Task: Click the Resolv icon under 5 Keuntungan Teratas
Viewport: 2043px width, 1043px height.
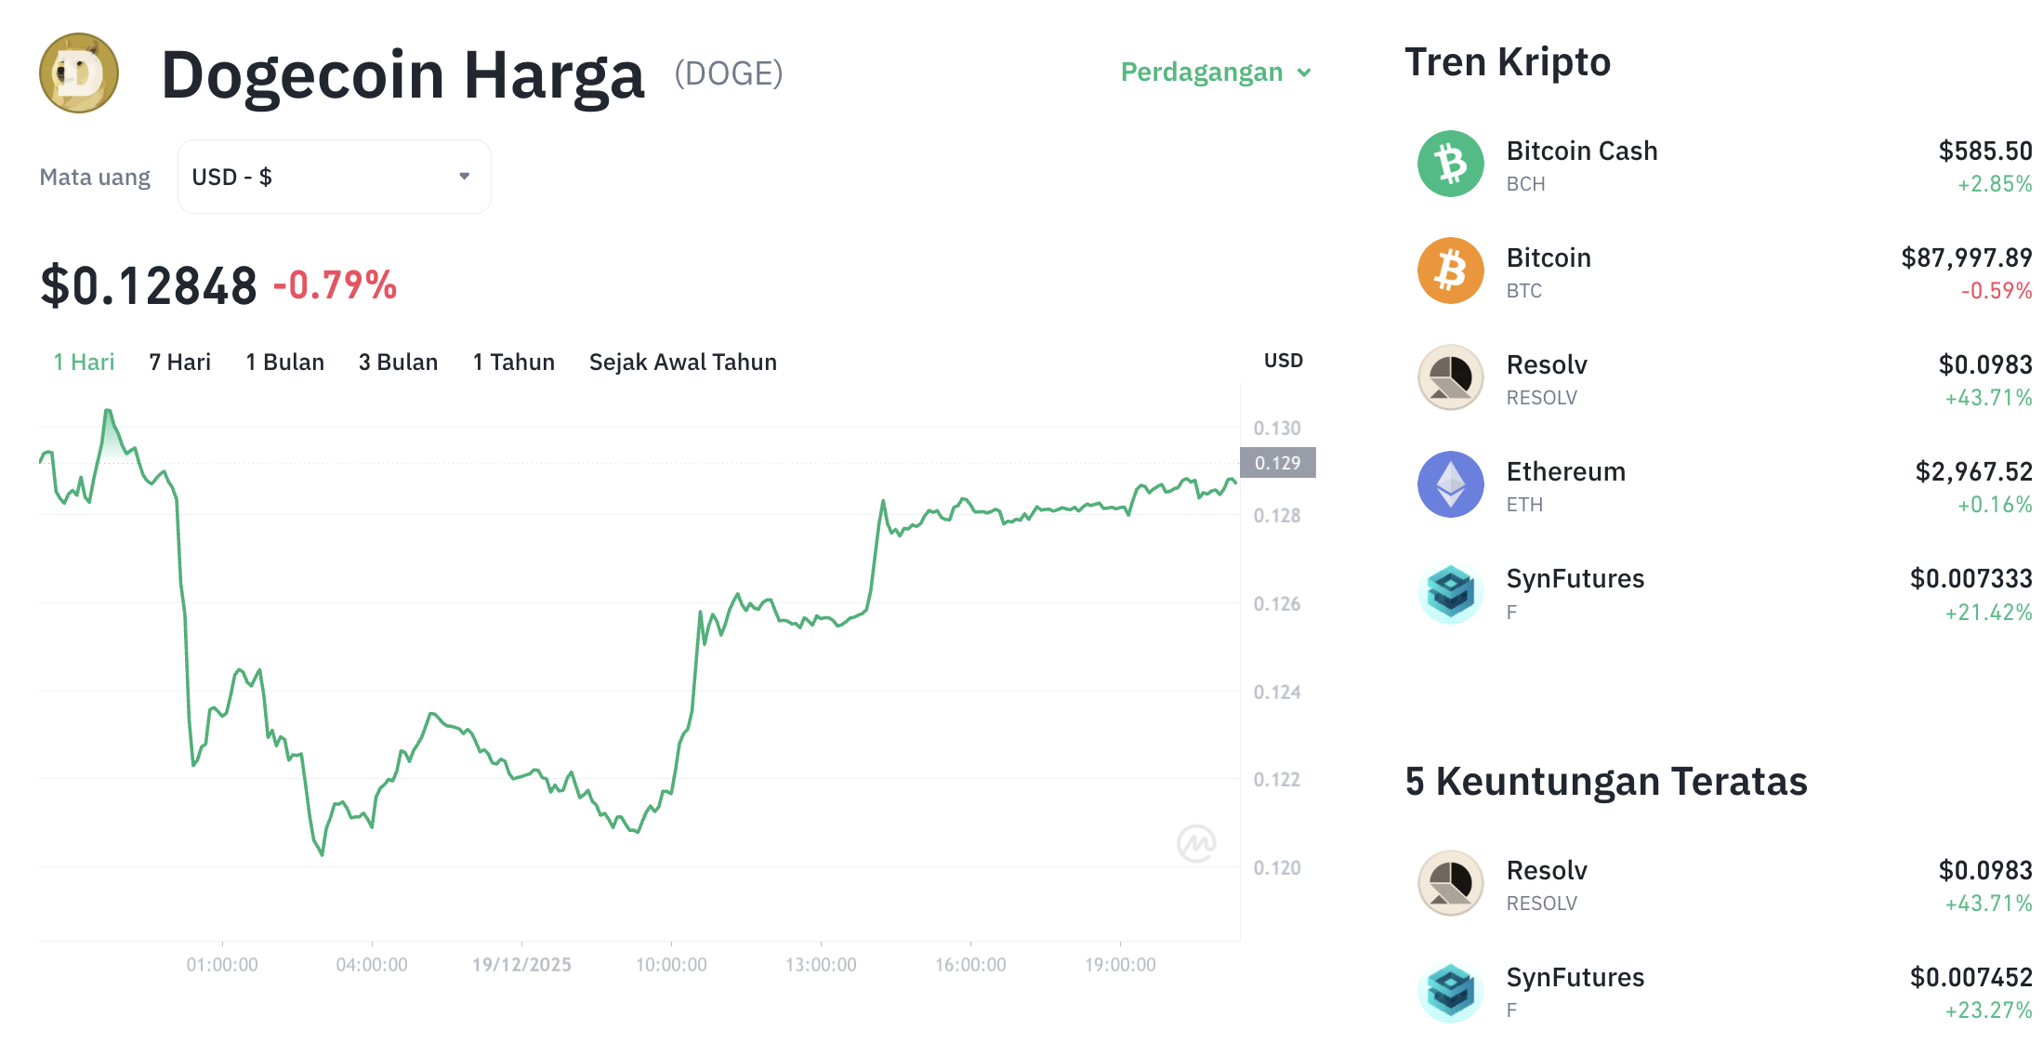Action: click(x=1449, y=883)
